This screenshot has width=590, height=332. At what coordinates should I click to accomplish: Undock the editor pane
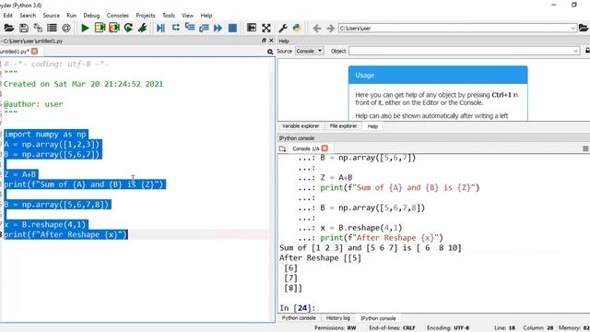coord(264,41)
